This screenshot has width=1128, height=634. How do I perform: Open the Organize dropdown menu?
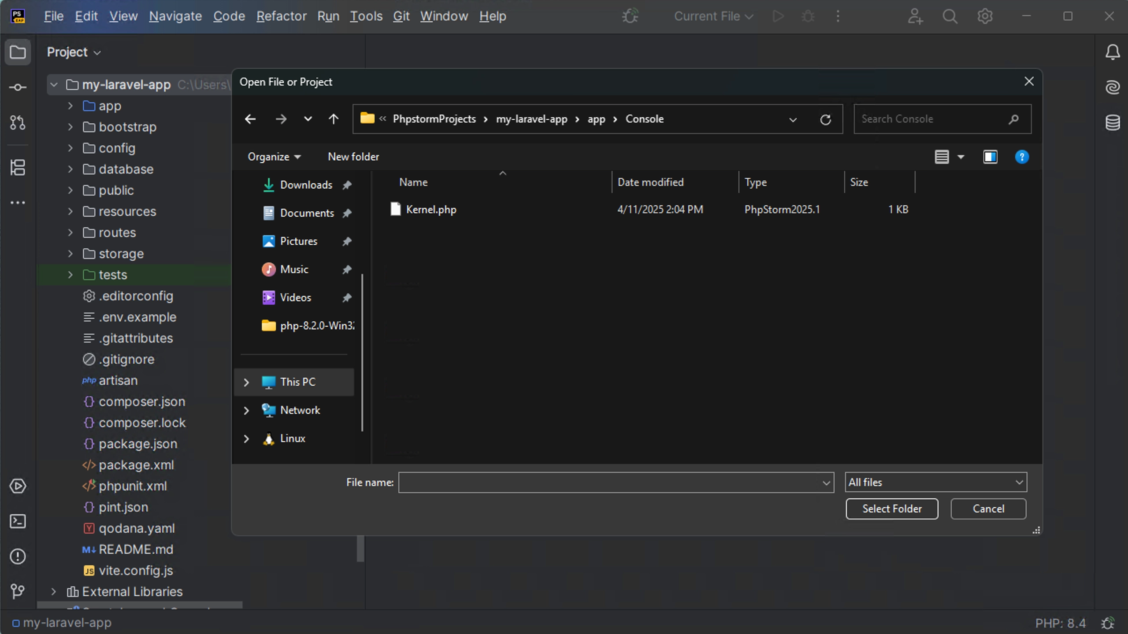pos(274,157)
